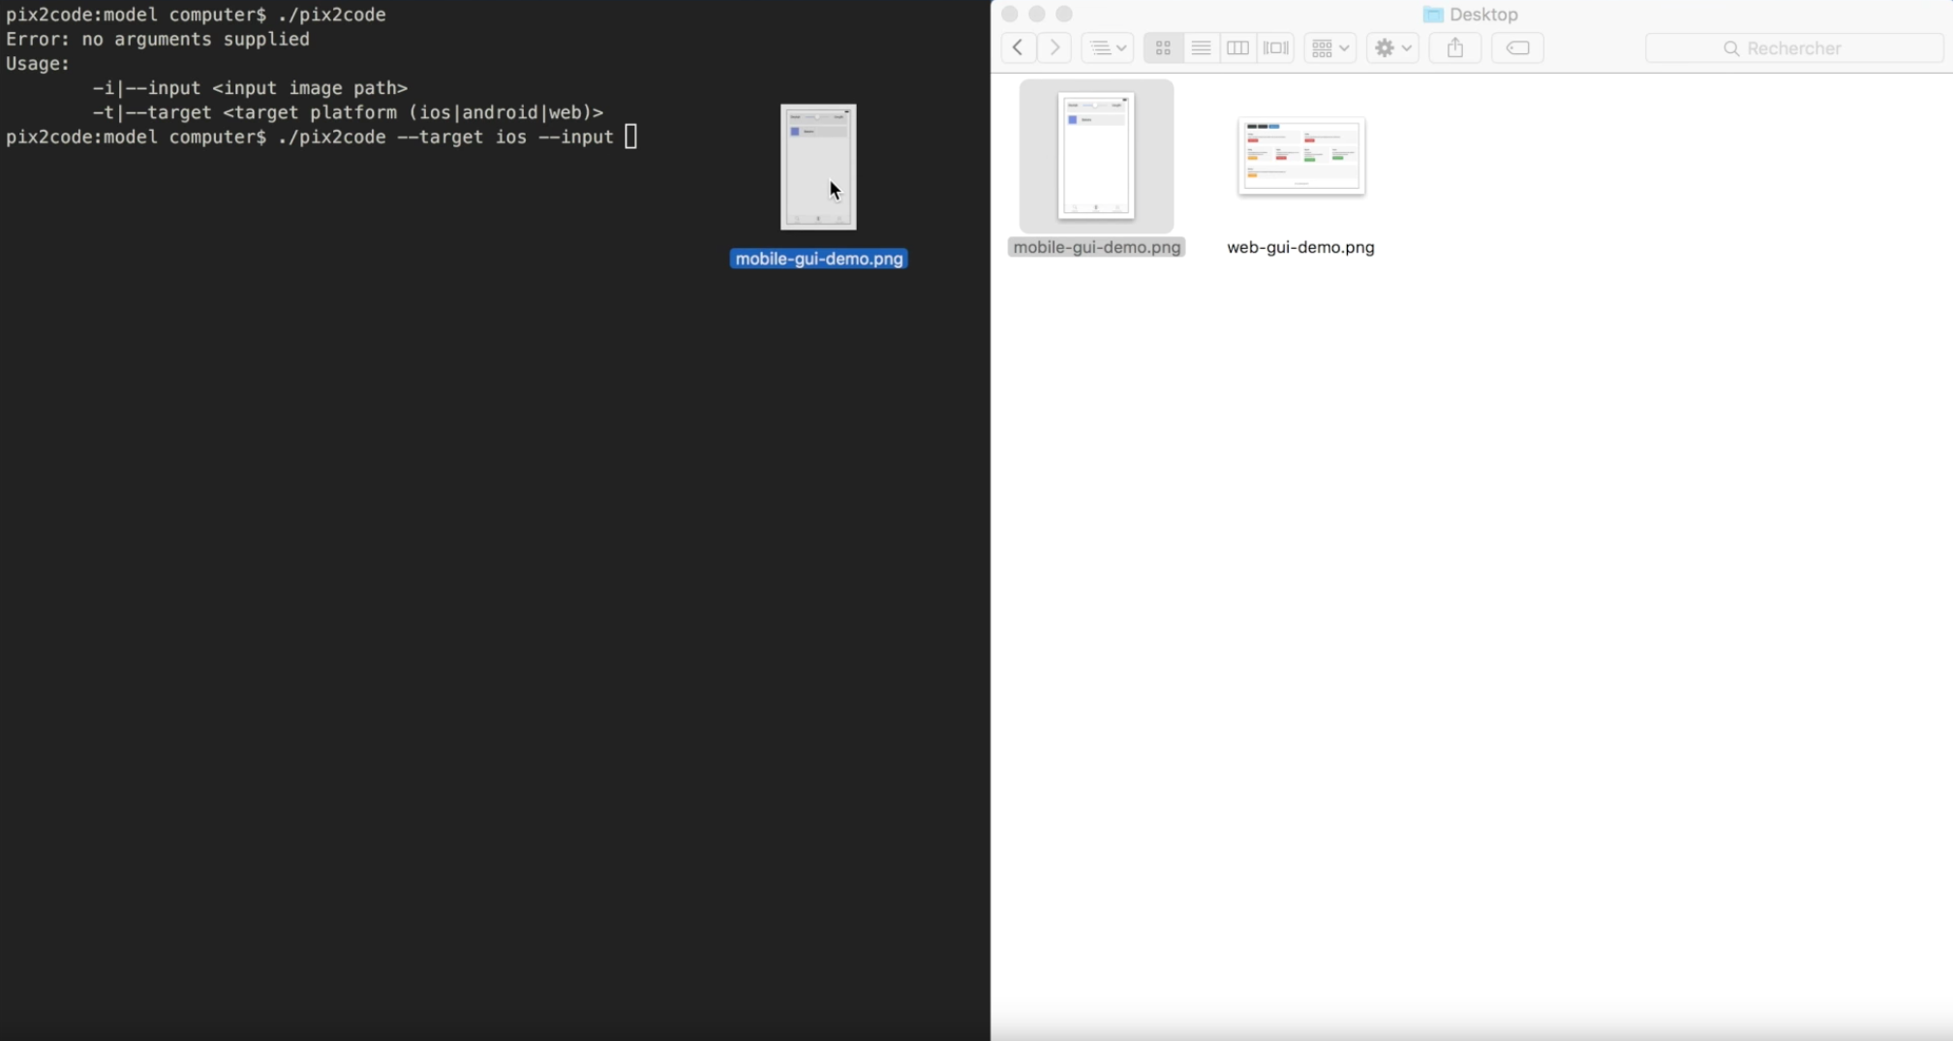Image resolution: width=1953 pixels, height=1041 pixels.
Task: Minimize the Finder window
Action: coord(1037,14)
